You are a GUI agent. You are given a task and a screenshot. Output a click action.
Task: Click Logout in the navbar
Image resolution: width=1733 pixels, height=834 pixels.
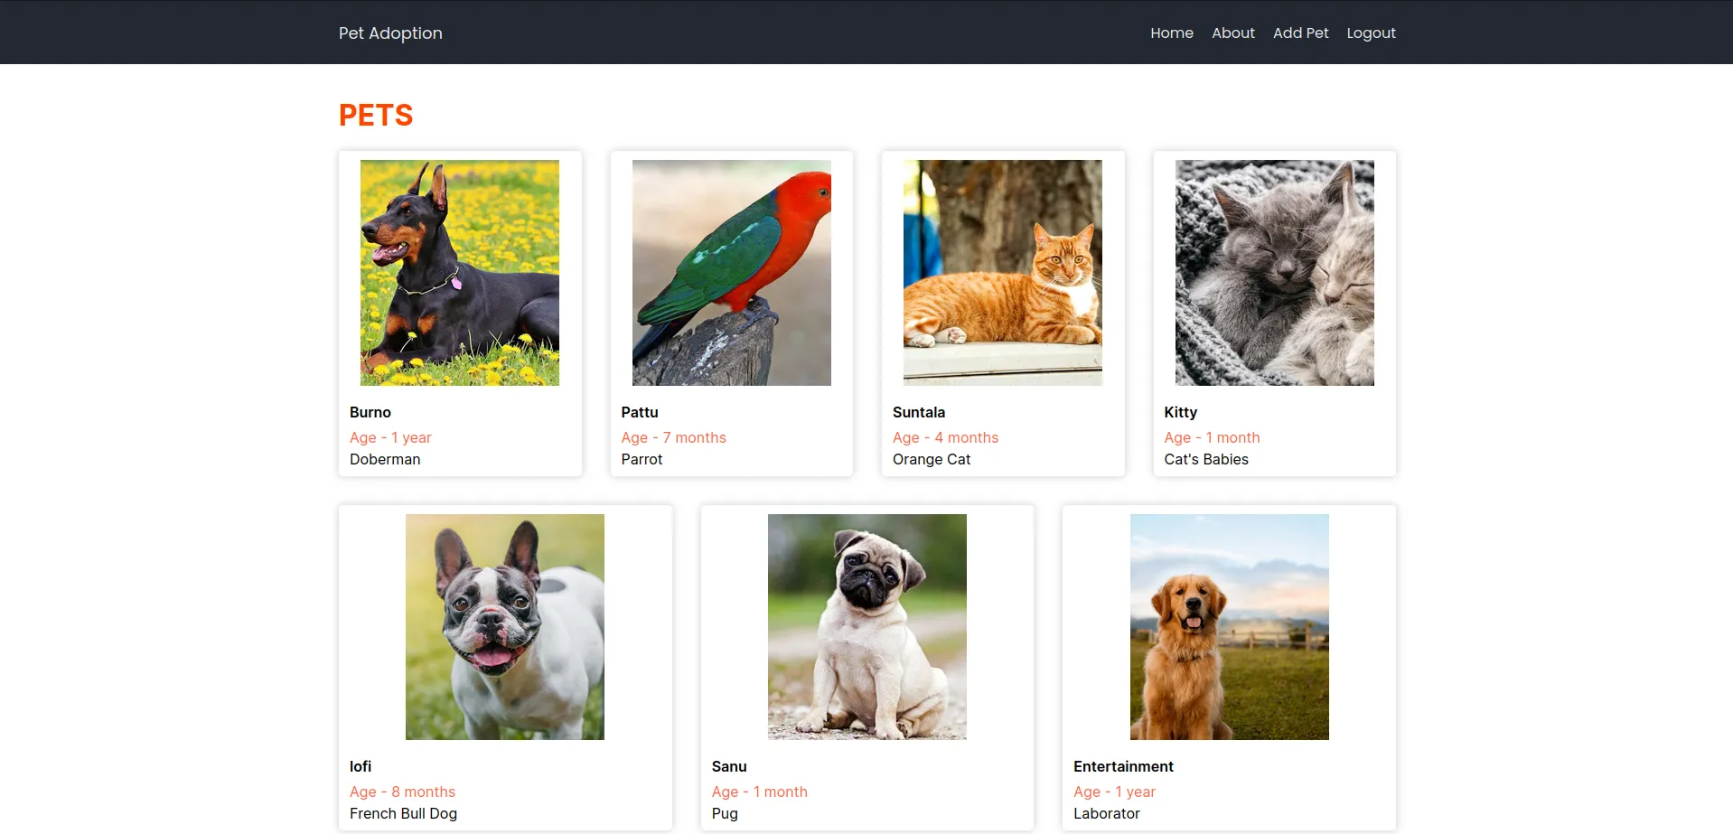[x=1371, y=33]
